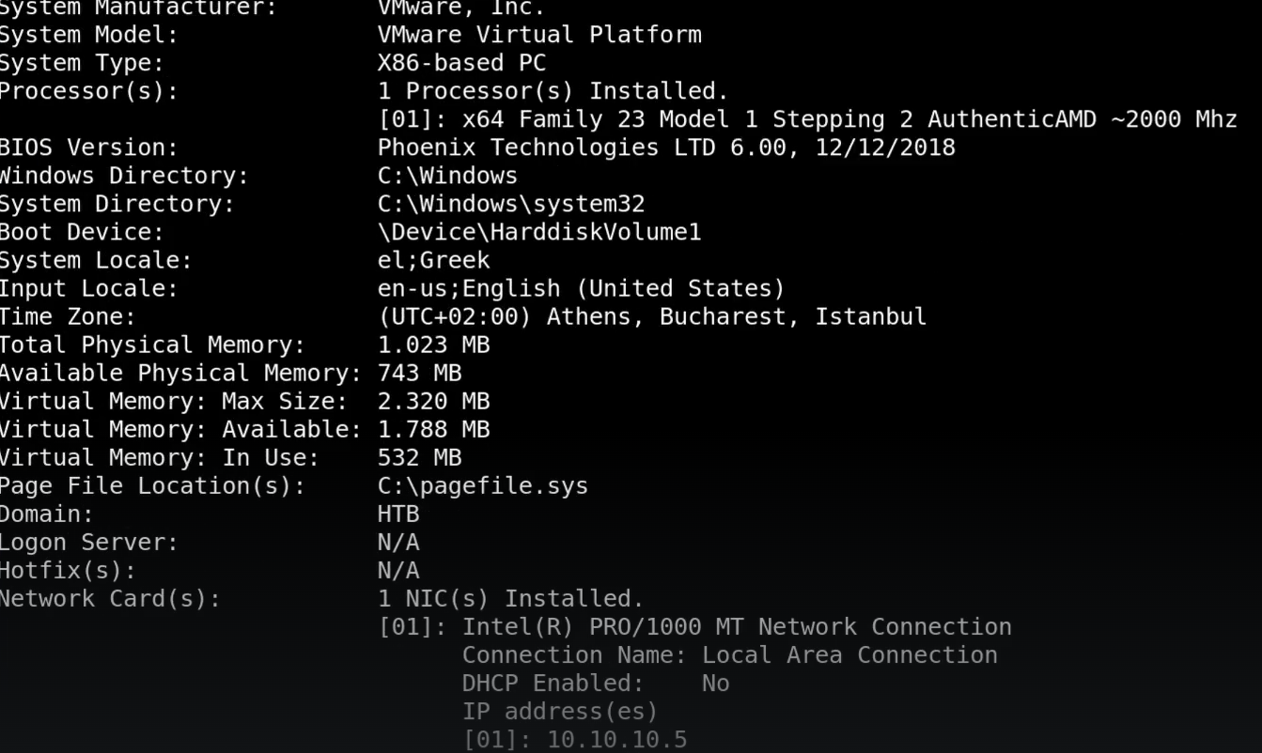Click the 'C:\pagefile.sys' page file location

(482, 486)
